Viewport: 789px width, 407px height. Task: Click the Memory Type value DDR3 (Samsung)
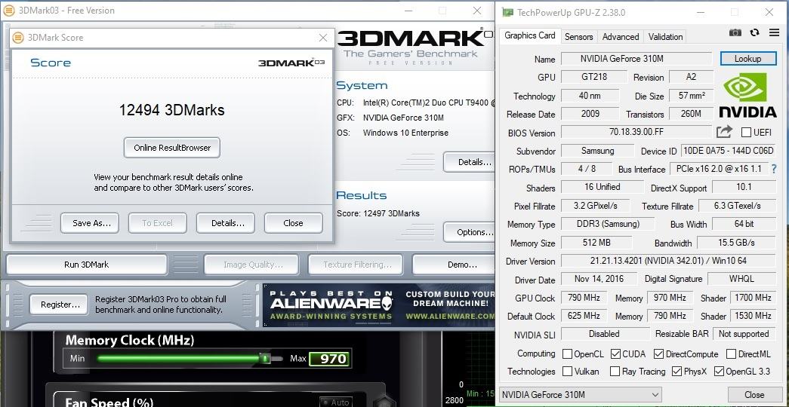pyautogui.click(x=608, y=224)
